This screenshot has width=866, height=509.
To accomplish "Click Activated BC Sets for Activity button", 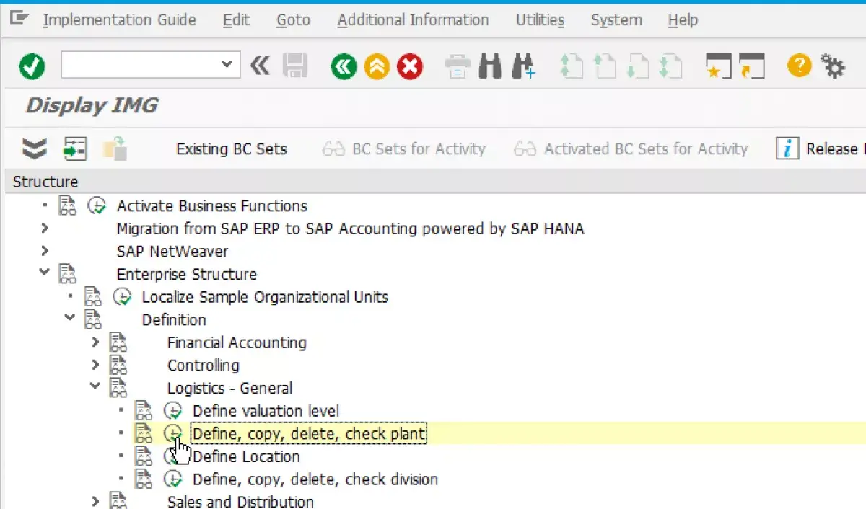I will click(631, 149).
